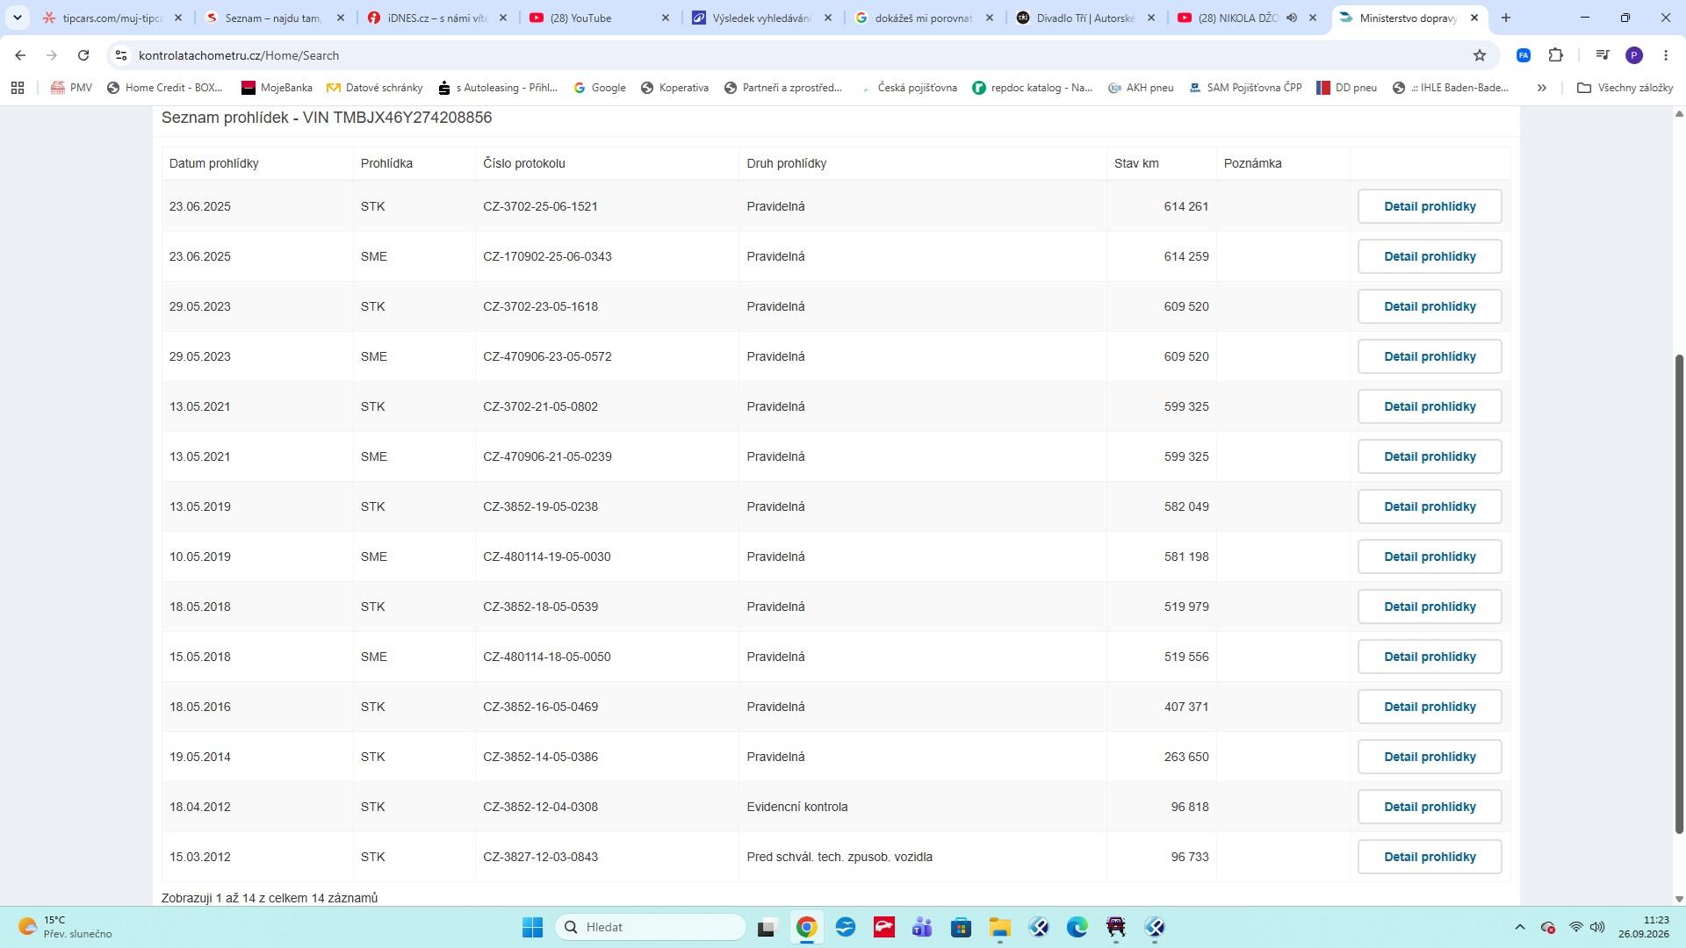
Task: Switch to the tipcars.com tab
Action: coord(112,18)
